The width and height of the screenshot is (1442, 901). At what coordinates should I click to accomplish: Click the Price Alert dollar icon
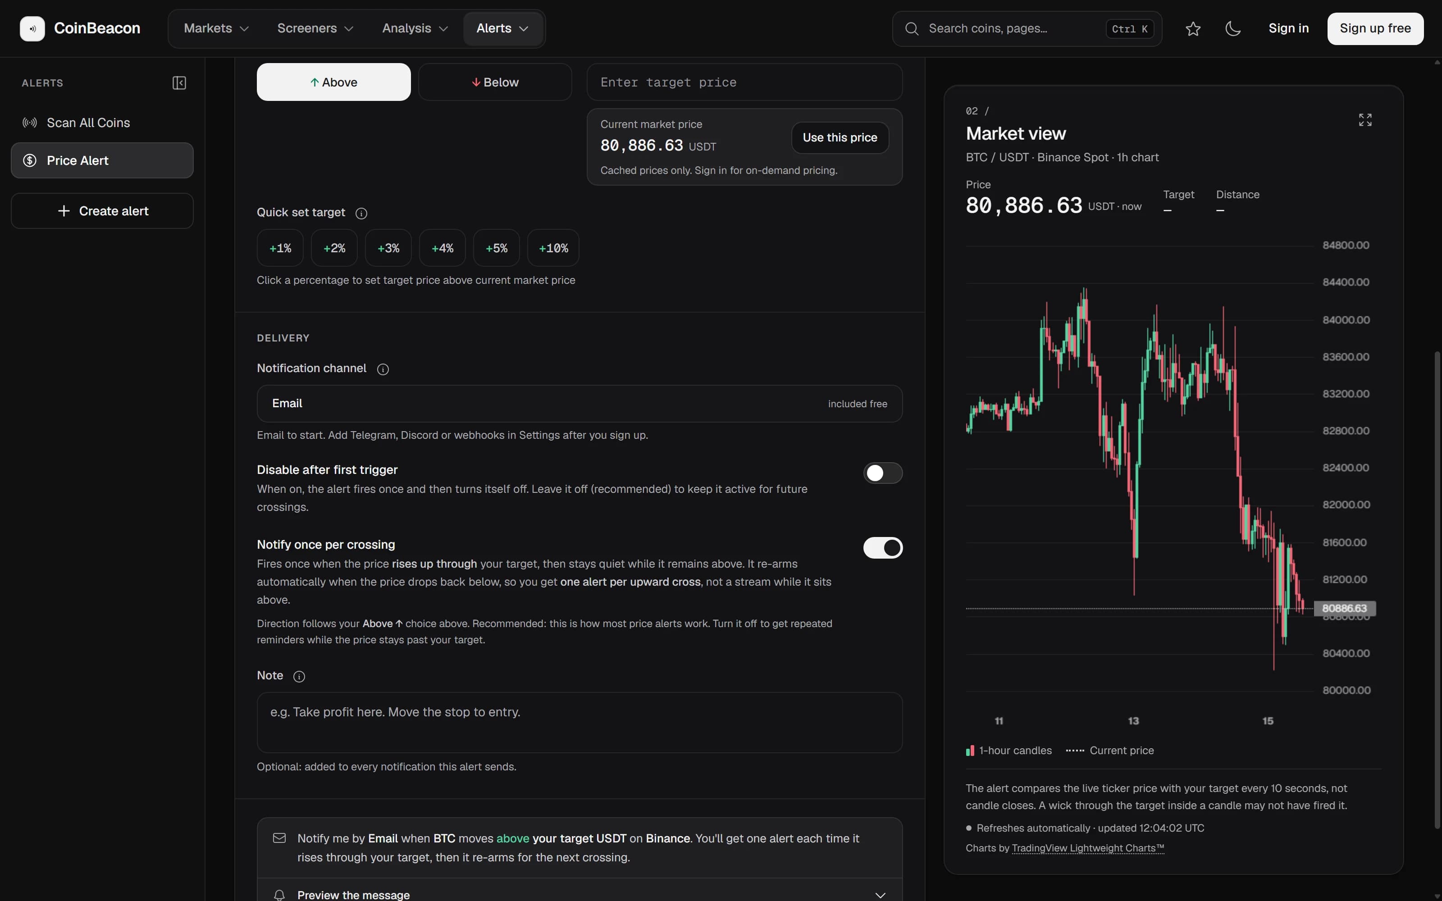(x=30, y=160)
